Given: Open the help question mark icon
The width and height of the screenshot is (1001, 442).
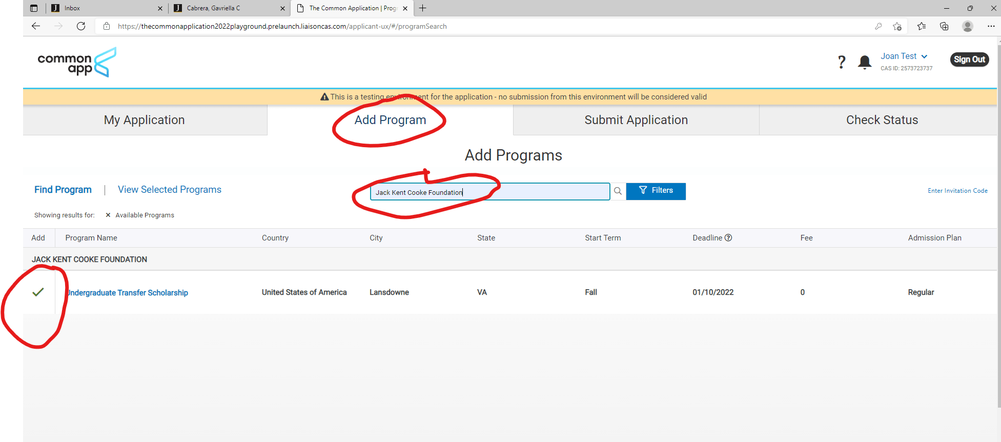Looking at the screenshot, I should [842, 62].
